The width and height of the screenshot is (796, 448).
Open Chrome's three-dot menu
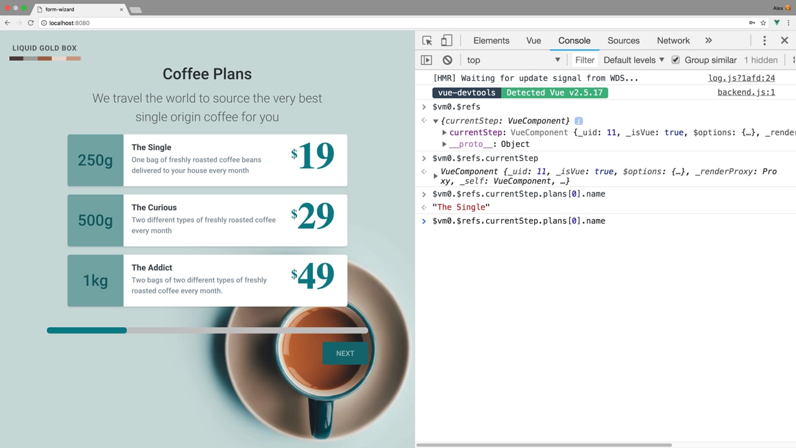coord(789,22)
